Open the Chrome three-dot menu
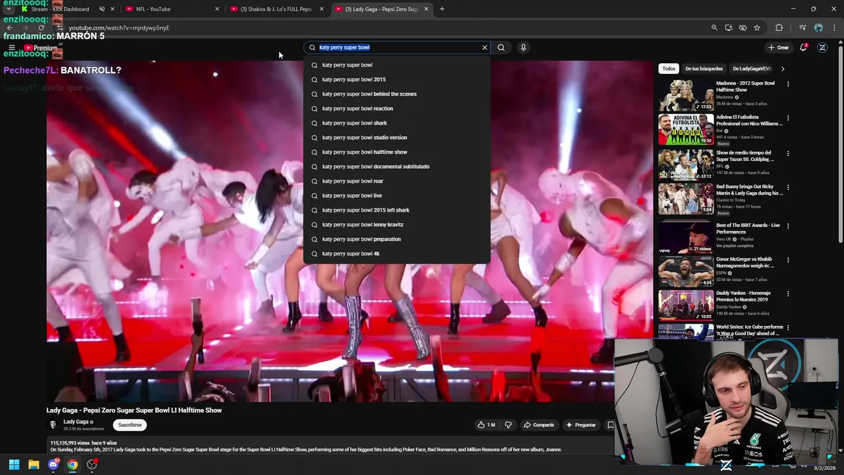This screenshot has width=844, height=475. [835, 28]
